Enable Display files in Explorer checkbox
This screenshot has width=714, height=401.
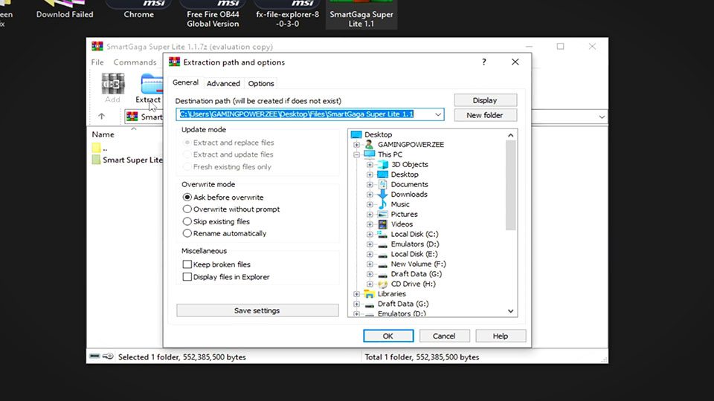[187, 276]
